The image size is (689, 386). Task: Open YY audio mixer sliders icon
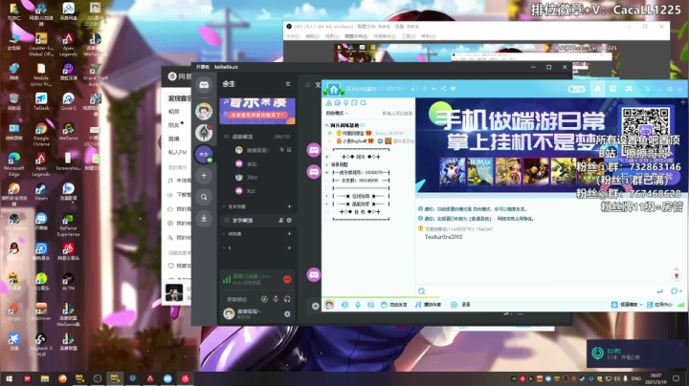pyautogui.click(x=370, y=305)
